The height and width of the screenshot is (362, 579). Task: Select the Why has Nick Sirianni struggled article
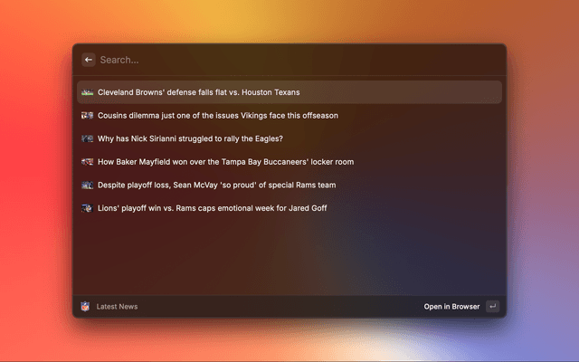190,138
